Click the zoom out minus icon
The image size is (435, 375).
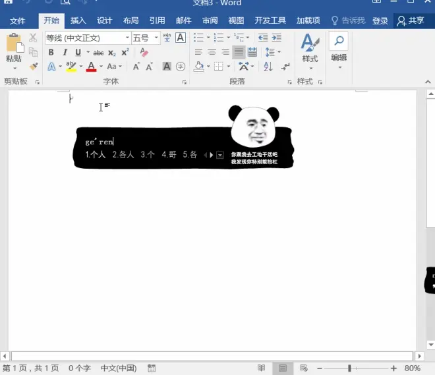pyautogui.click(x=320, y=368)
